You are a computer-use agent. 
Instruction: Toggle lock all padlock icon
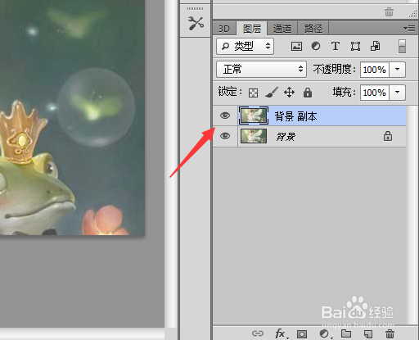(308, 93)
